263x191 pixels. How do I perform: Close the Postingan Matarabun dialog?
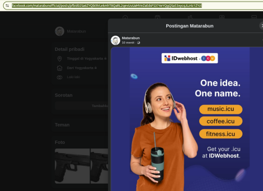point(261,26)
